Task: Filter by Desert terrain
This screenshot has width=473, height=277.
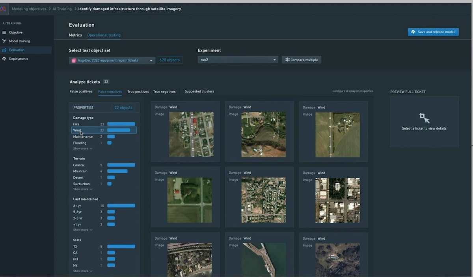Action: (x=104, y=177)
